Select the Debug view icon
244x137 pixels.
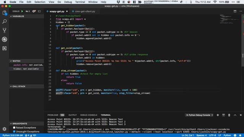pos(4,39)
